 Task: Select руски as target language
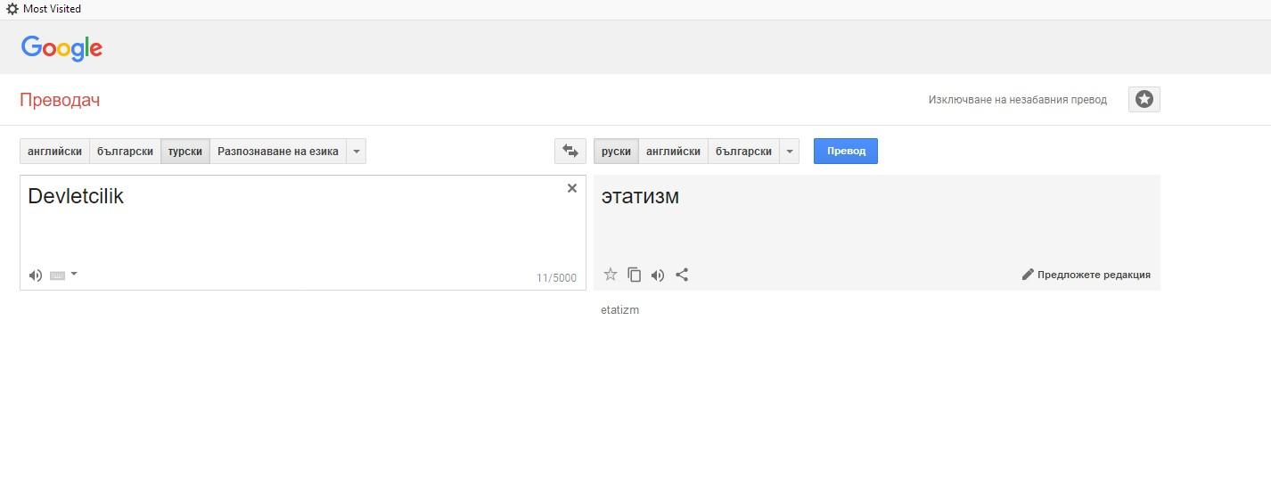(616, 152)
